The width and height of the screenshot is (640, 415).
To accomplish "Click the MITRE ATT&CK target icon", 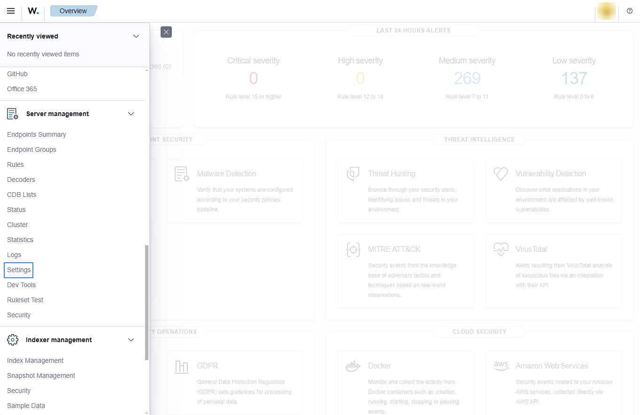I will tap(353, 249).
